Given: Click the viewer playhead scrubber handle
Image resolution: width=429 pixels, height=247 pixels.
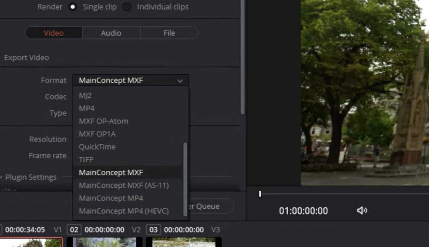Looking at the screenshot, I should point(260,194).
